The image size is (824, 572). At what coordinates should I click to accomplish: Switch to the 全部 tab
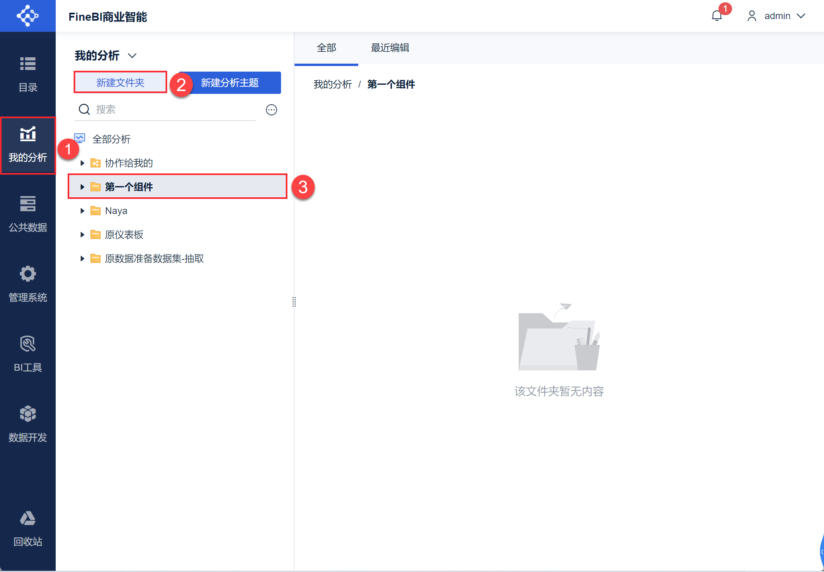326,48
